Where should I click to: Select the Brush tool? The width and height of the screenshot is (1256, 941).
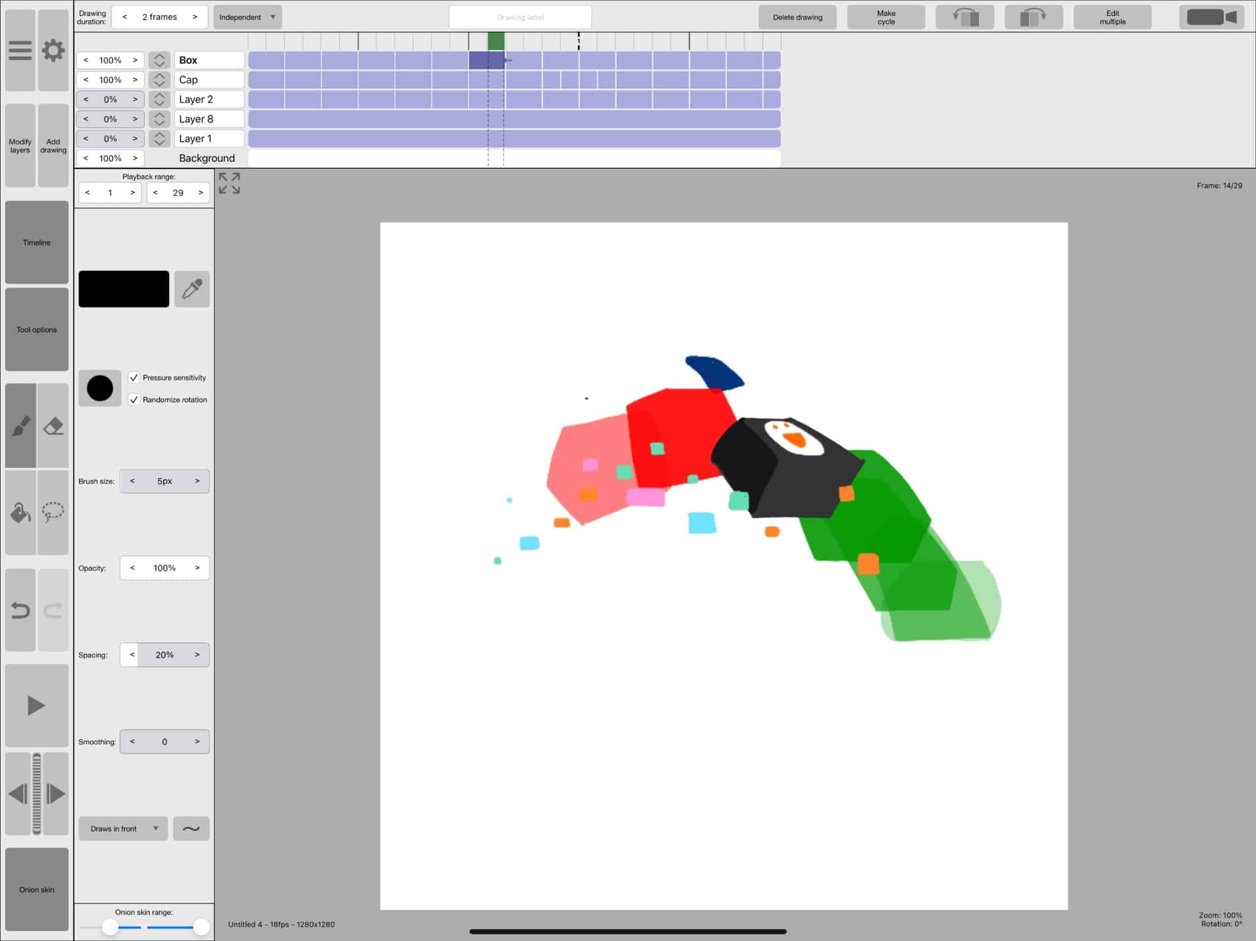click(21, 426)
